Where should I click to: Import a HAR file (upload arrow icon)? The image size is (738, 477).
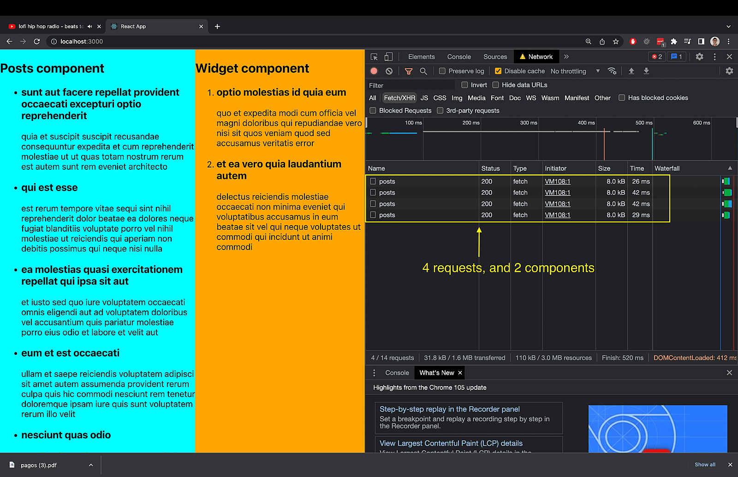[631, 71]
